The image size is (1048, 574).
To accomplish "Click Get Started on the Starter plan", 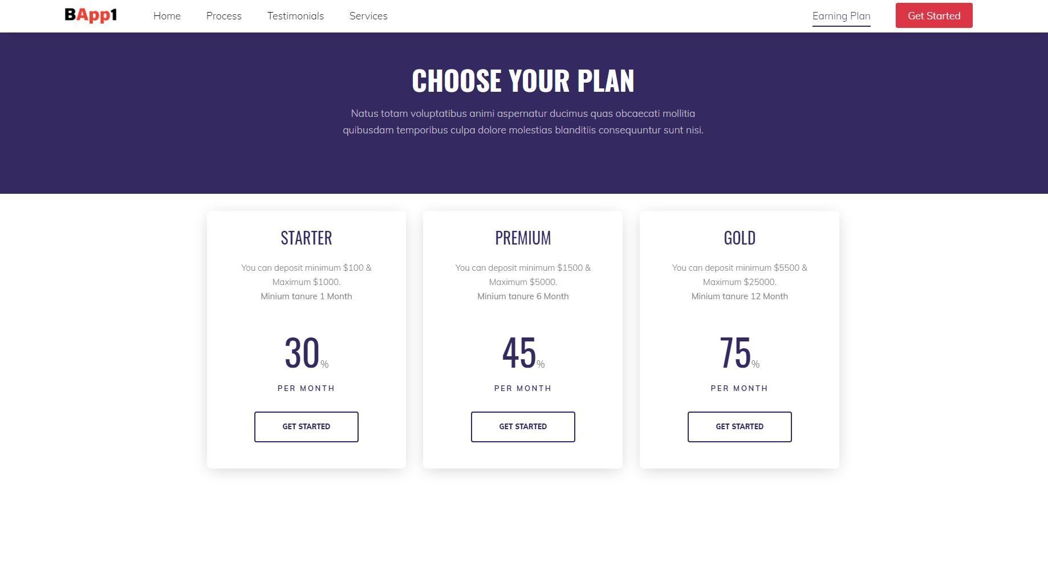I will click(x=306, y=426).
